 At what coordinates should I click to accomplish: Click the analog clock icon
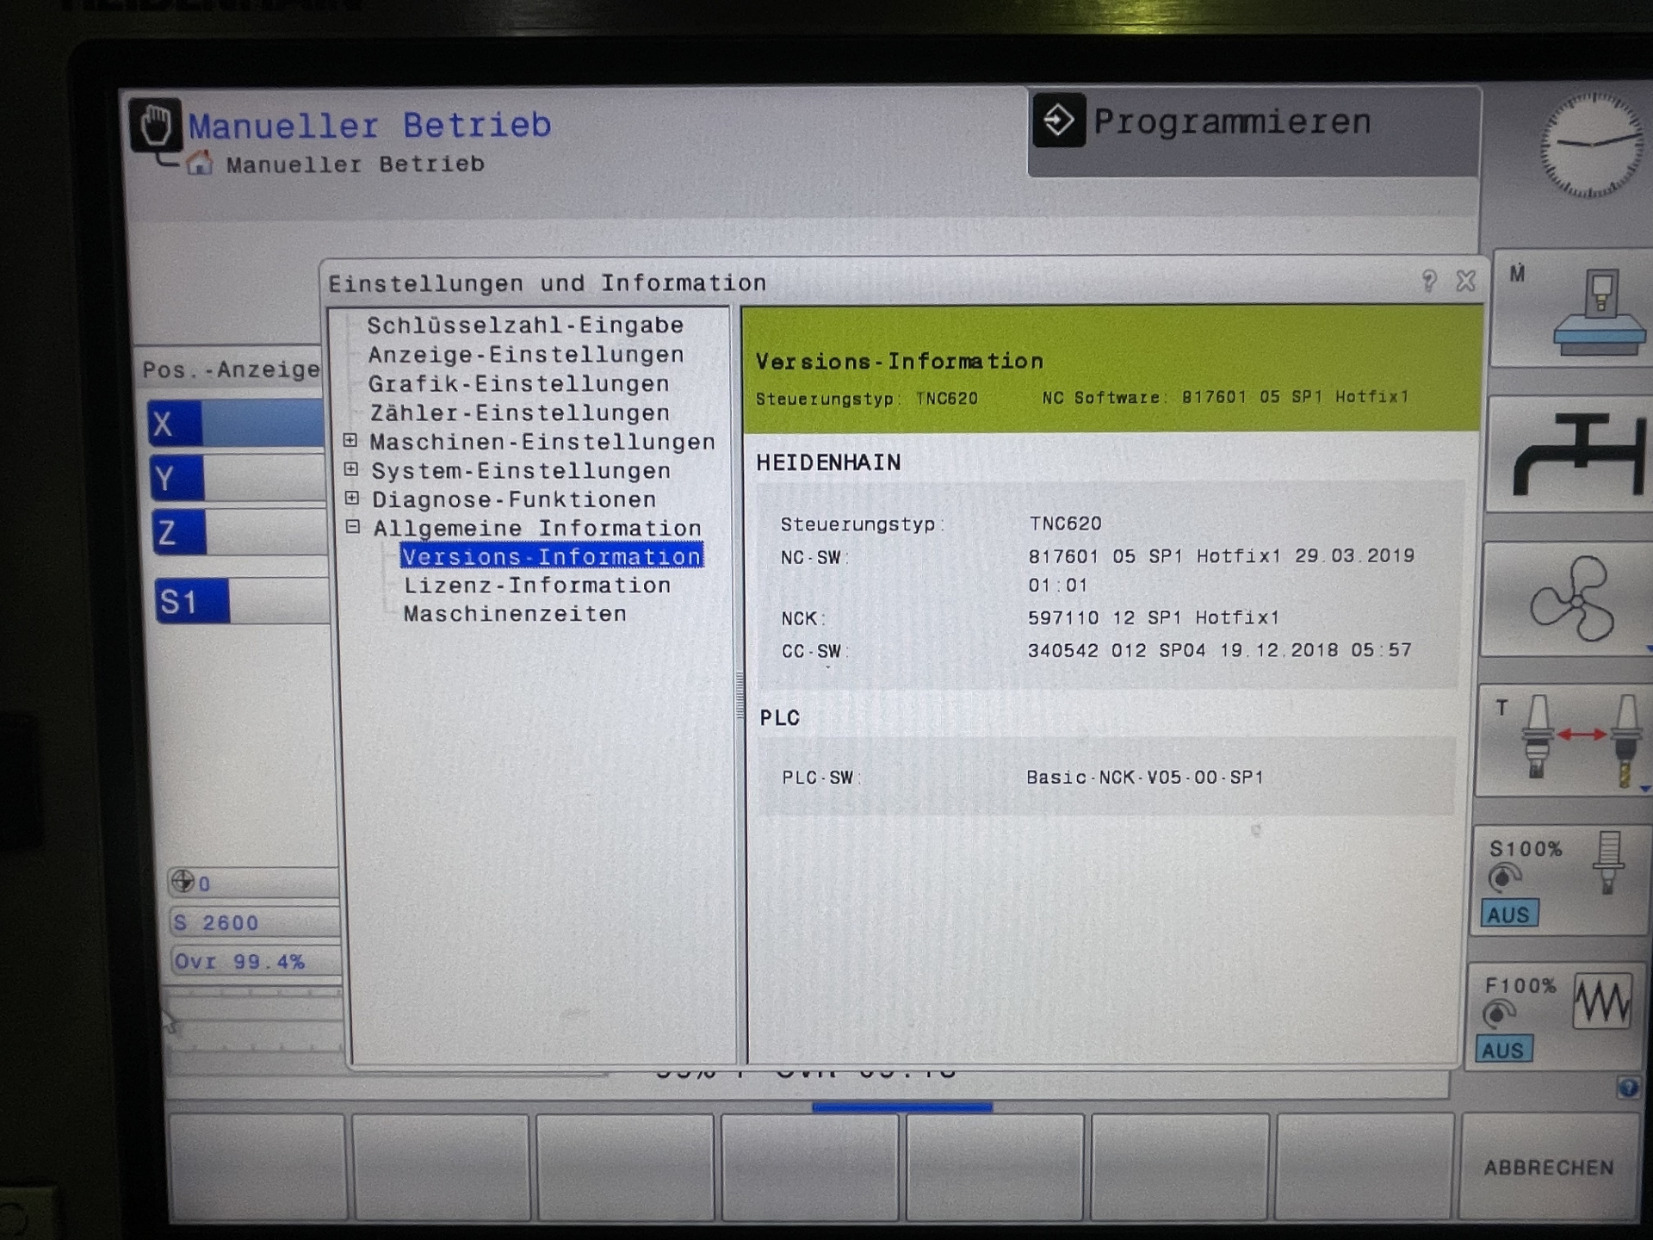click(1590, 145)
